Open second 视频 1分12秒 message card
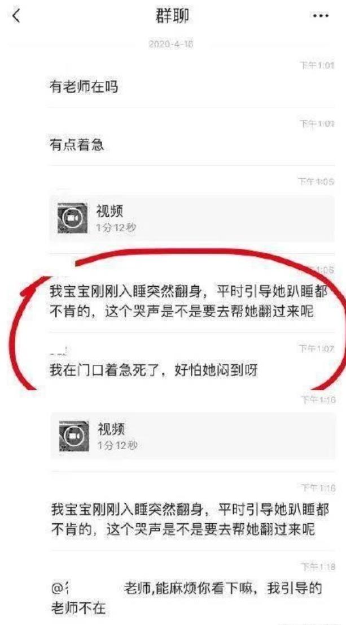 (x=193, y=436)
